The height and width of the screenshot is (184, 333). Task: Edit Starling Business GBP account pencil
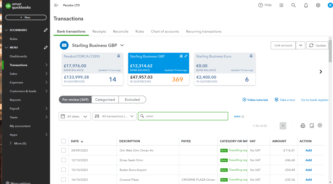(186, 56)
